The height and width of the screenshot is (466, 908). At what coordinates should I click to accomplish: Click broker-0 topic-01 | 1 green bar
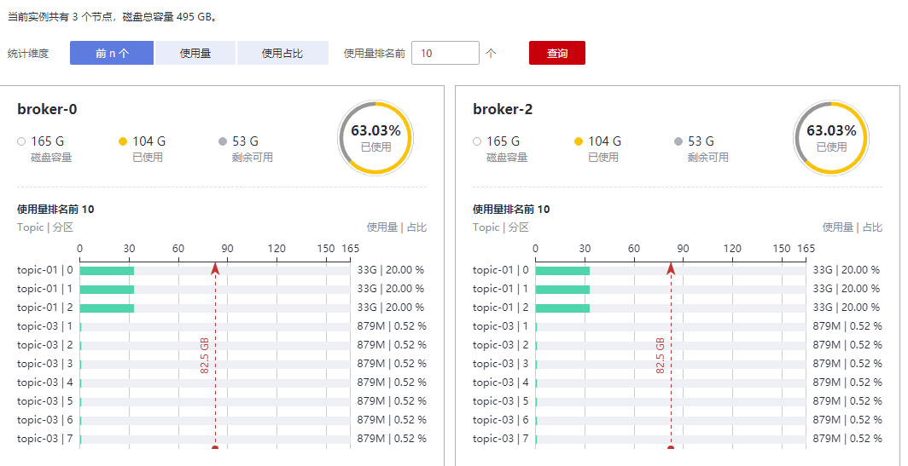108,289
